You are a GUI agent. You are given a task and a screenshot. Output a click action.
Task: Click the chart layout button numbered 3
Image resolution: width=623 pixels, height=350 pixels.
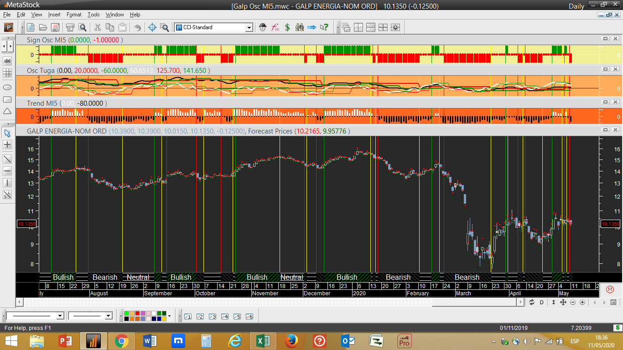point(212,316)
